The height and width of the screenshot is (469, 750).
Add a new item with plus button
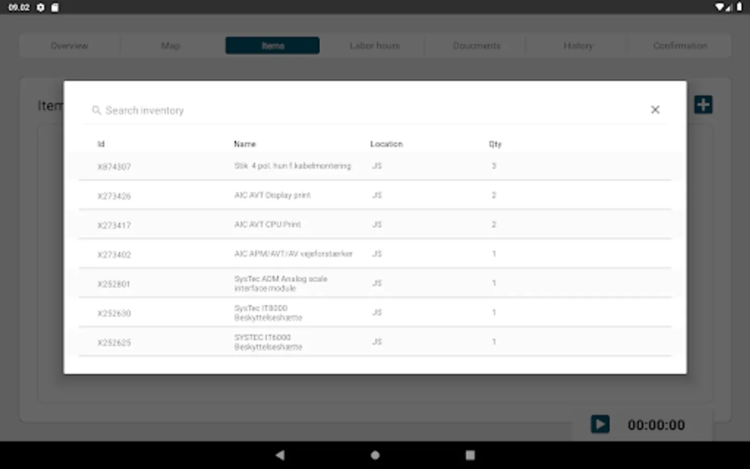[x=703, y=105]
